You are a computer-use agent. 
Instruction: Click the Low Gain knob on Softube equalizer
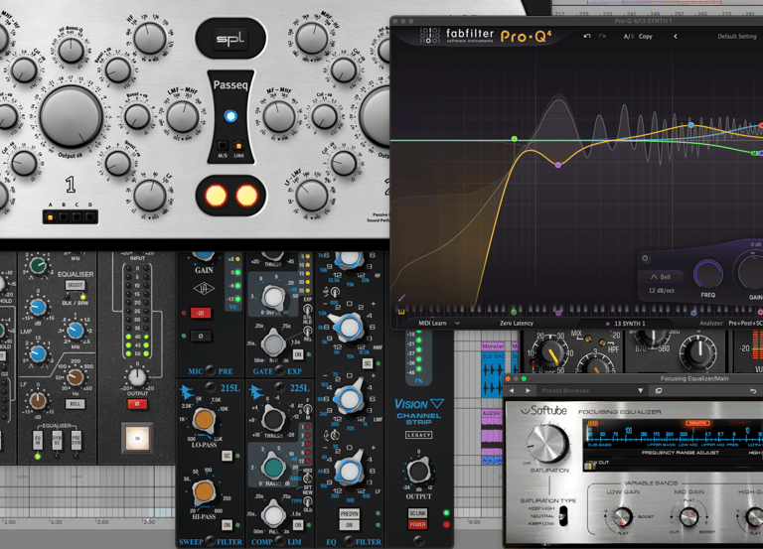[622, 517]
